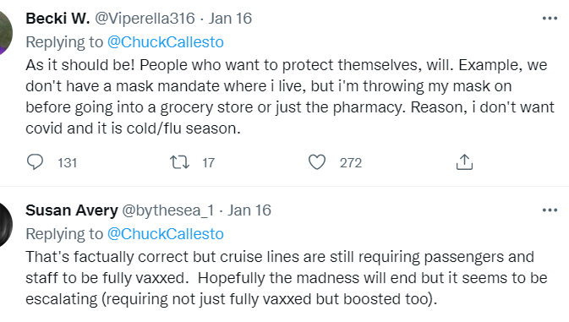569x322 pixels.
Task: Retweet Becki W.'s tweet
Action: pos(179,162)
